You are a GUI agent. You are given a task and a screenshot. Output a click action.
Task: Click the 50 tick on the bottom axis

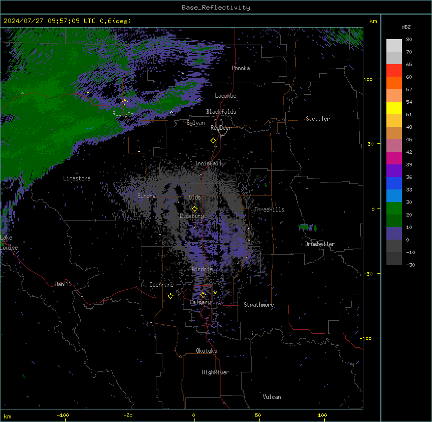(258, 415)
